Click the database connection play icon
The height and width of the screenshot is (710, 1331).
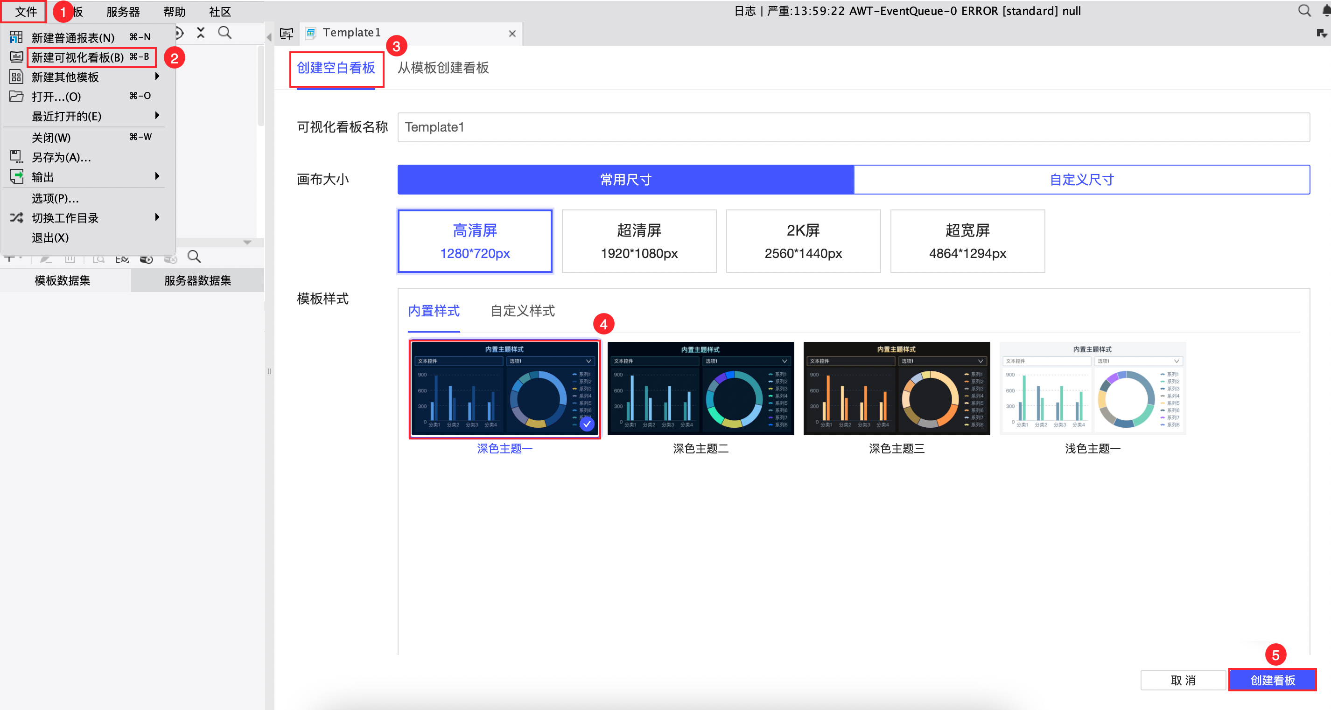[x=146, y=259]
